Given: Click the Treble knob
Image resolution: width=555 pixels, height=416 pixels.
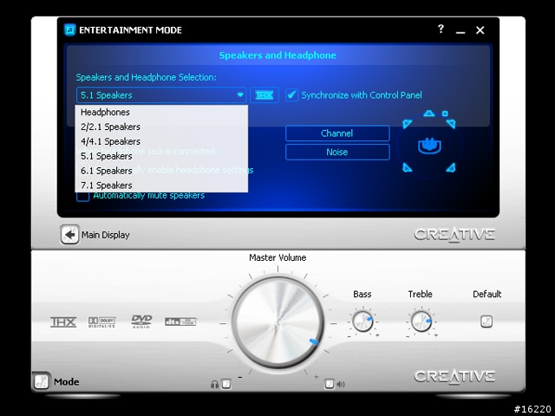Looking at the screenshot, I should point(421,322).
